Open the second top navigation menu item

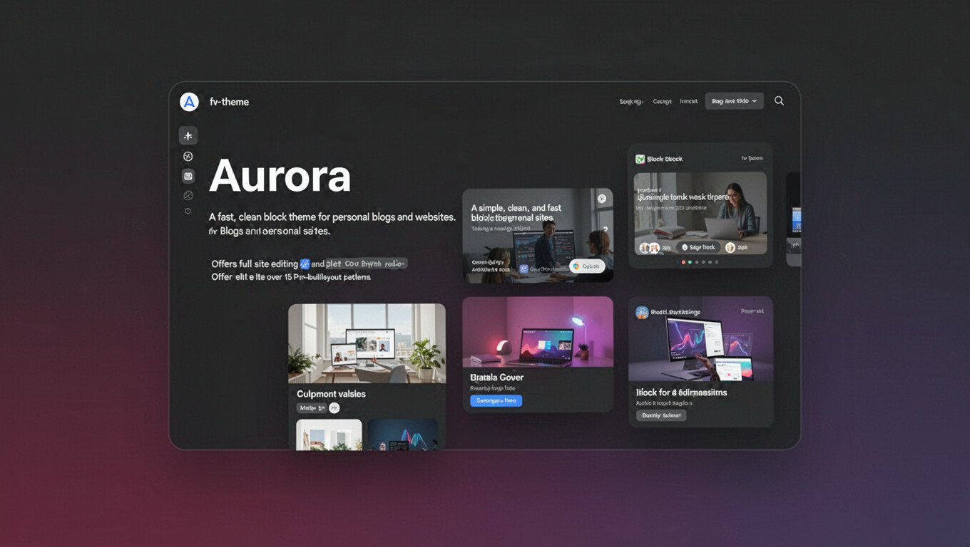coord(662,102)
